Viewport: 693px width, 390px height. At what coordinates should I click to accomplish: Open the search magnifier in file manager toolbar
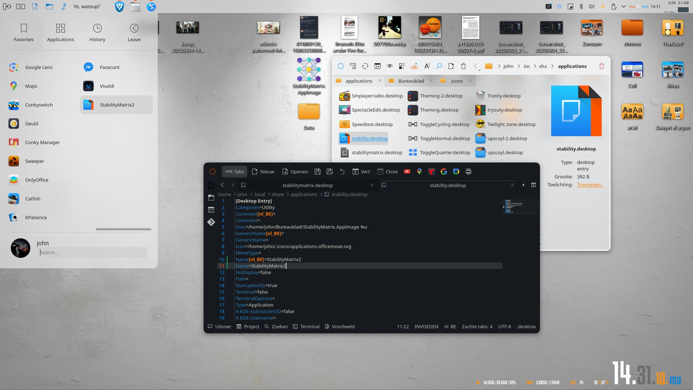(439, 66)
